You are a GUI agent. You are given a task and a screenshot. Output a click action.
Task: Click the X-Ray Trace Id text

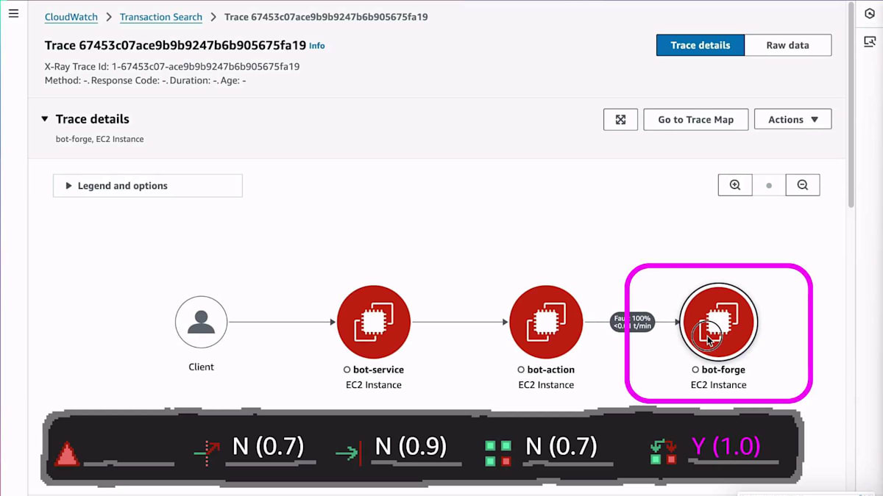172,66
